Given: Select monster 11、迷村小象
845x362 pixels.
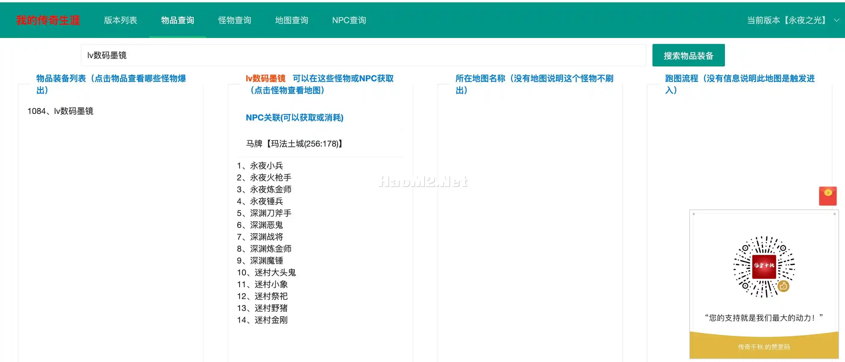Looking at the screenshot, I should [x=262, y=284].
